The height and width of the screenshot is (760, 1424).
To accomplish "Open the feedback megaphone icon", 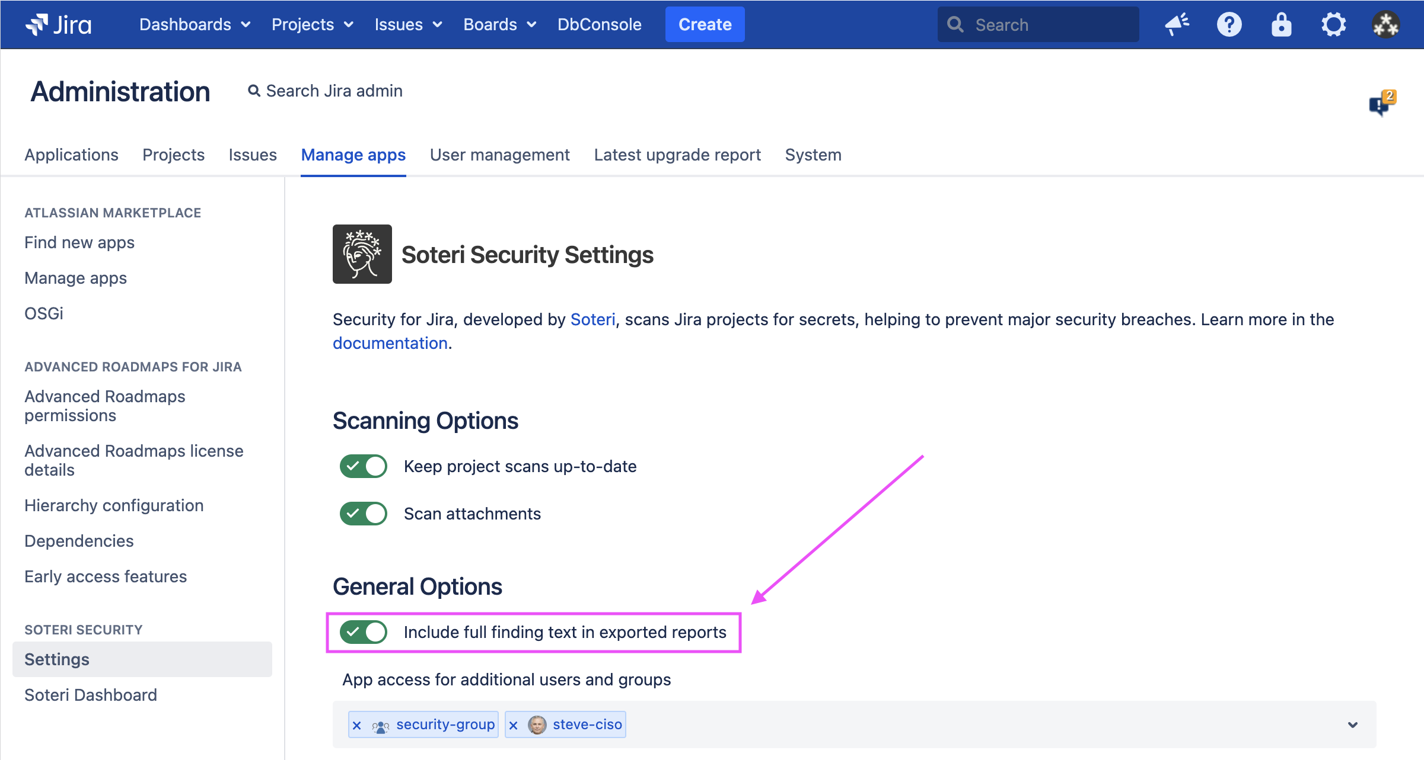I will [1177, 24].
